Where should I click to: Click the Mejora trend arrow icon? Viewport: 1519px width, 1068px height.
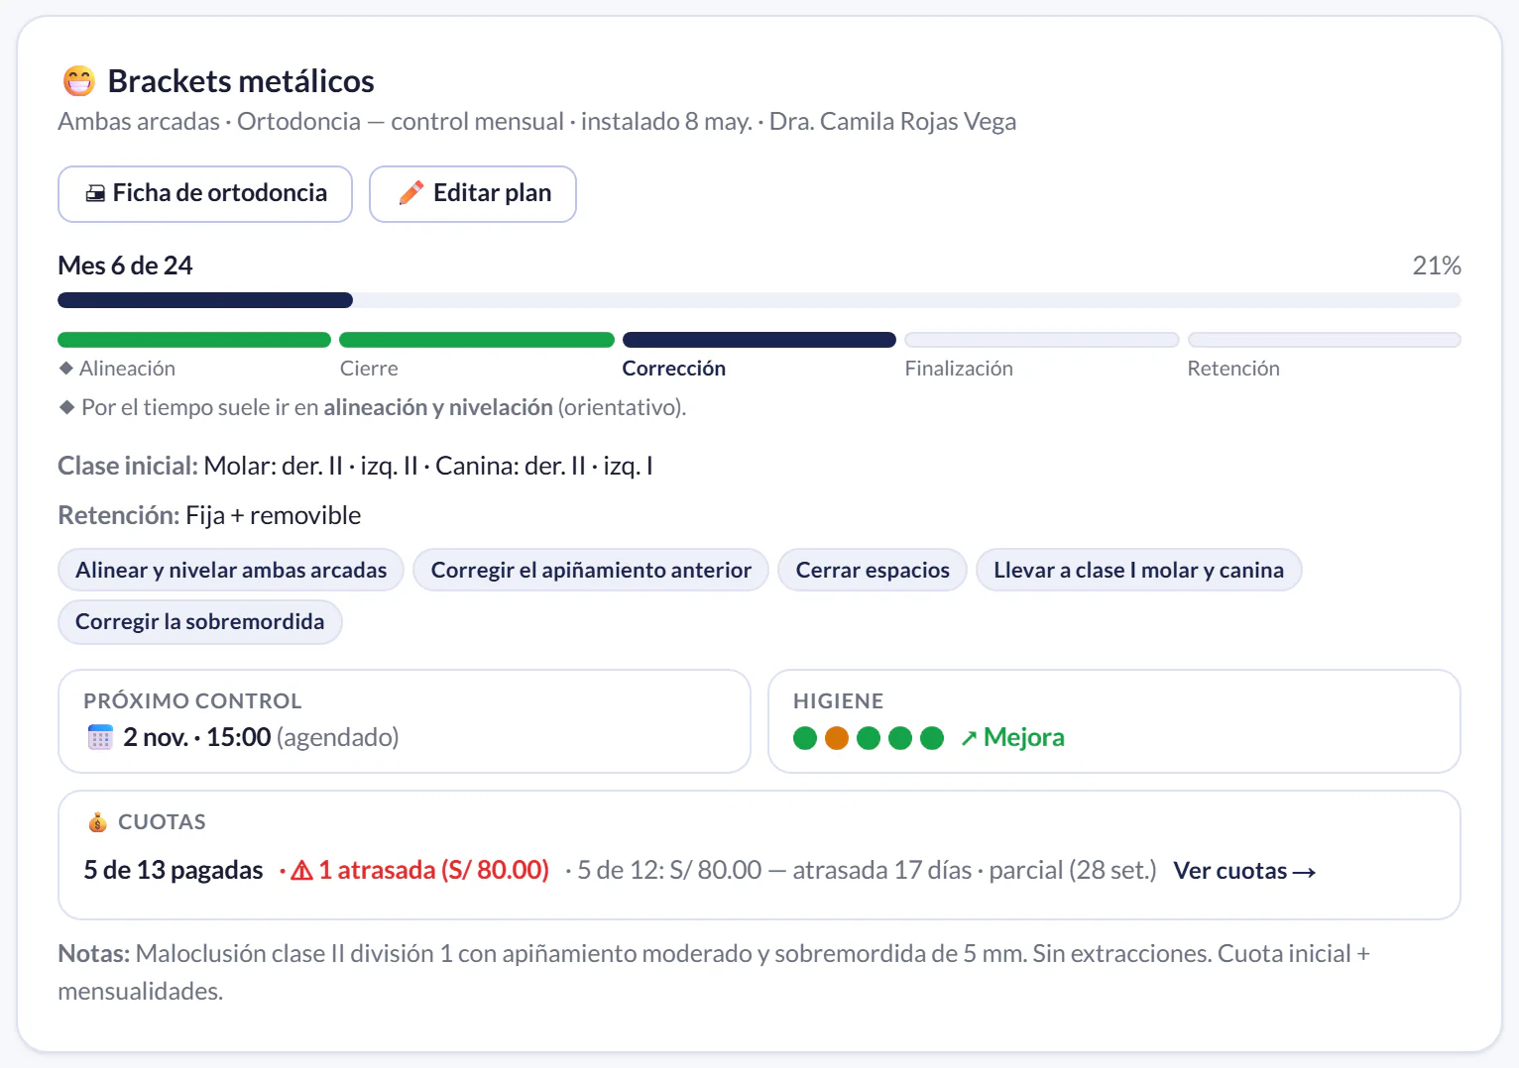(969, 738)
